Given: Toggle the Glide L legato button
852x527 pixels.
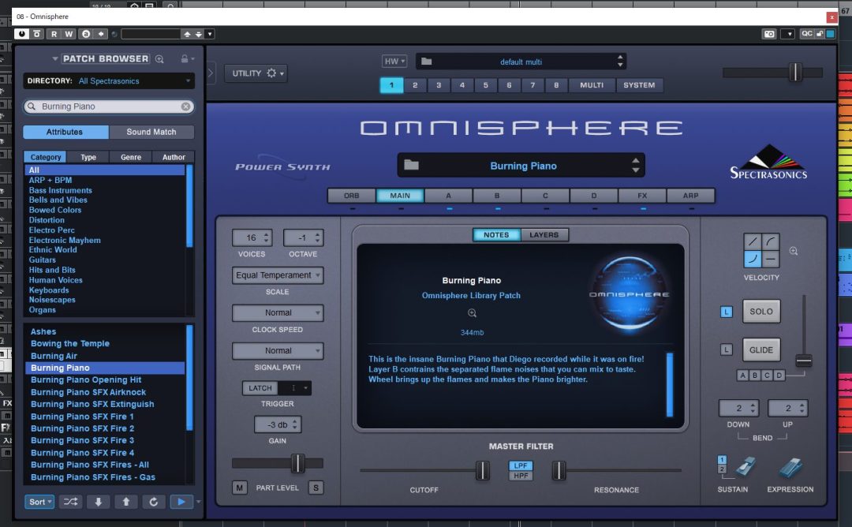Looking at the screenshot, I should [x=727, y=349].
